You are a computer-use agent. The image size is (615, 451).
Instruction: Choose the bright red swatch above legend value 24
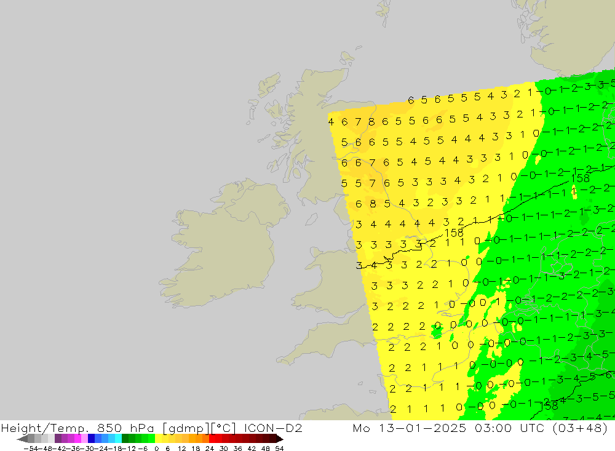(212, 439)
